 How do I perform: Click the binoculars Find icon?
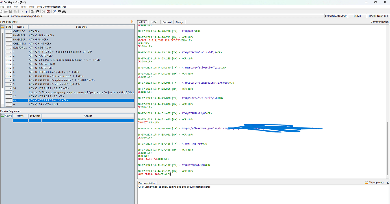click(x=44, y=12)
